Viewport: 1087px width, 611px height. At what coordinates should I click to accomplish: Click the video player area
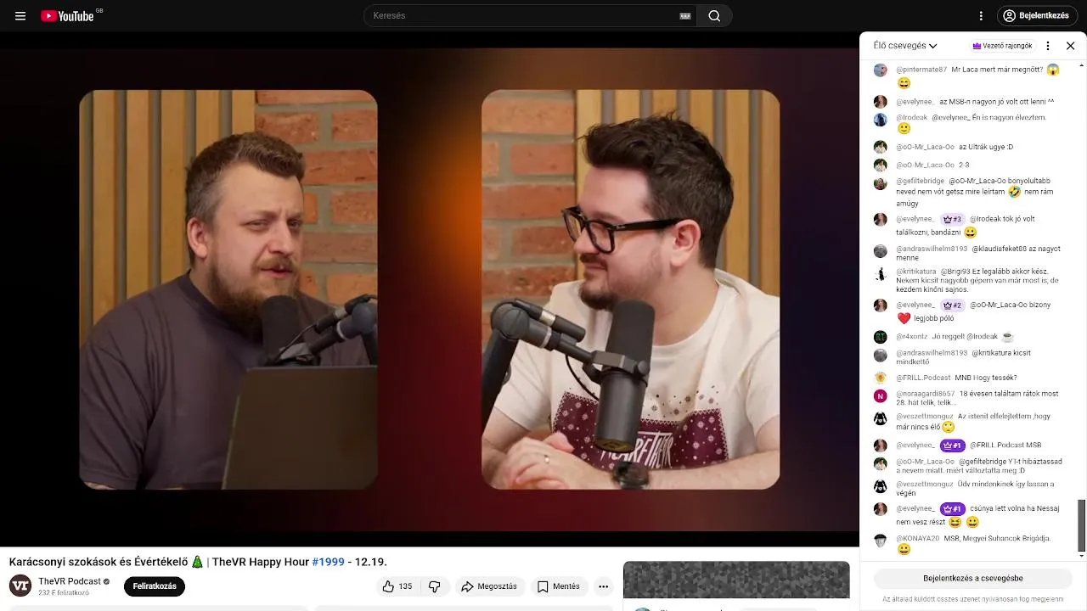point(430,289)
